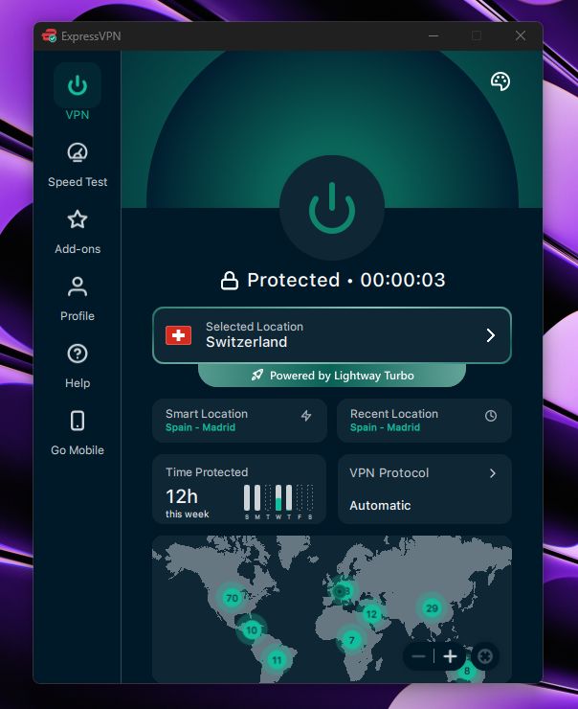Click the Recent Location clock icon
578x709 pixels.
click(x=491, y=416)
